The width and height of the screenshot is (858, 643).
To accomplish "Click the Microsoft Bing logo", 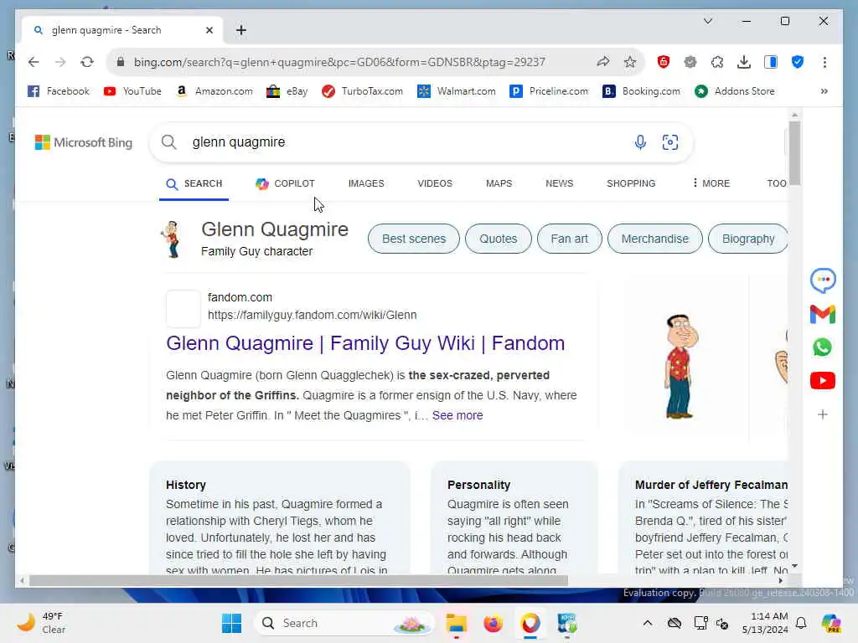I will (84, 142).
